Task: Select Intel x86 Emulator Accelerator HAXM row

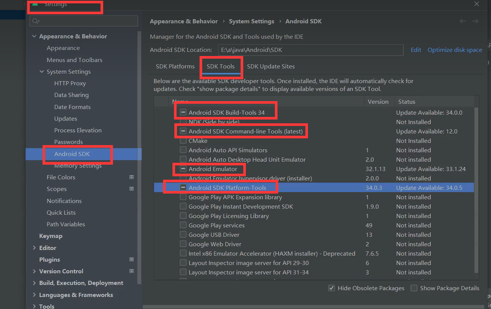Action: tap(314, 253)
